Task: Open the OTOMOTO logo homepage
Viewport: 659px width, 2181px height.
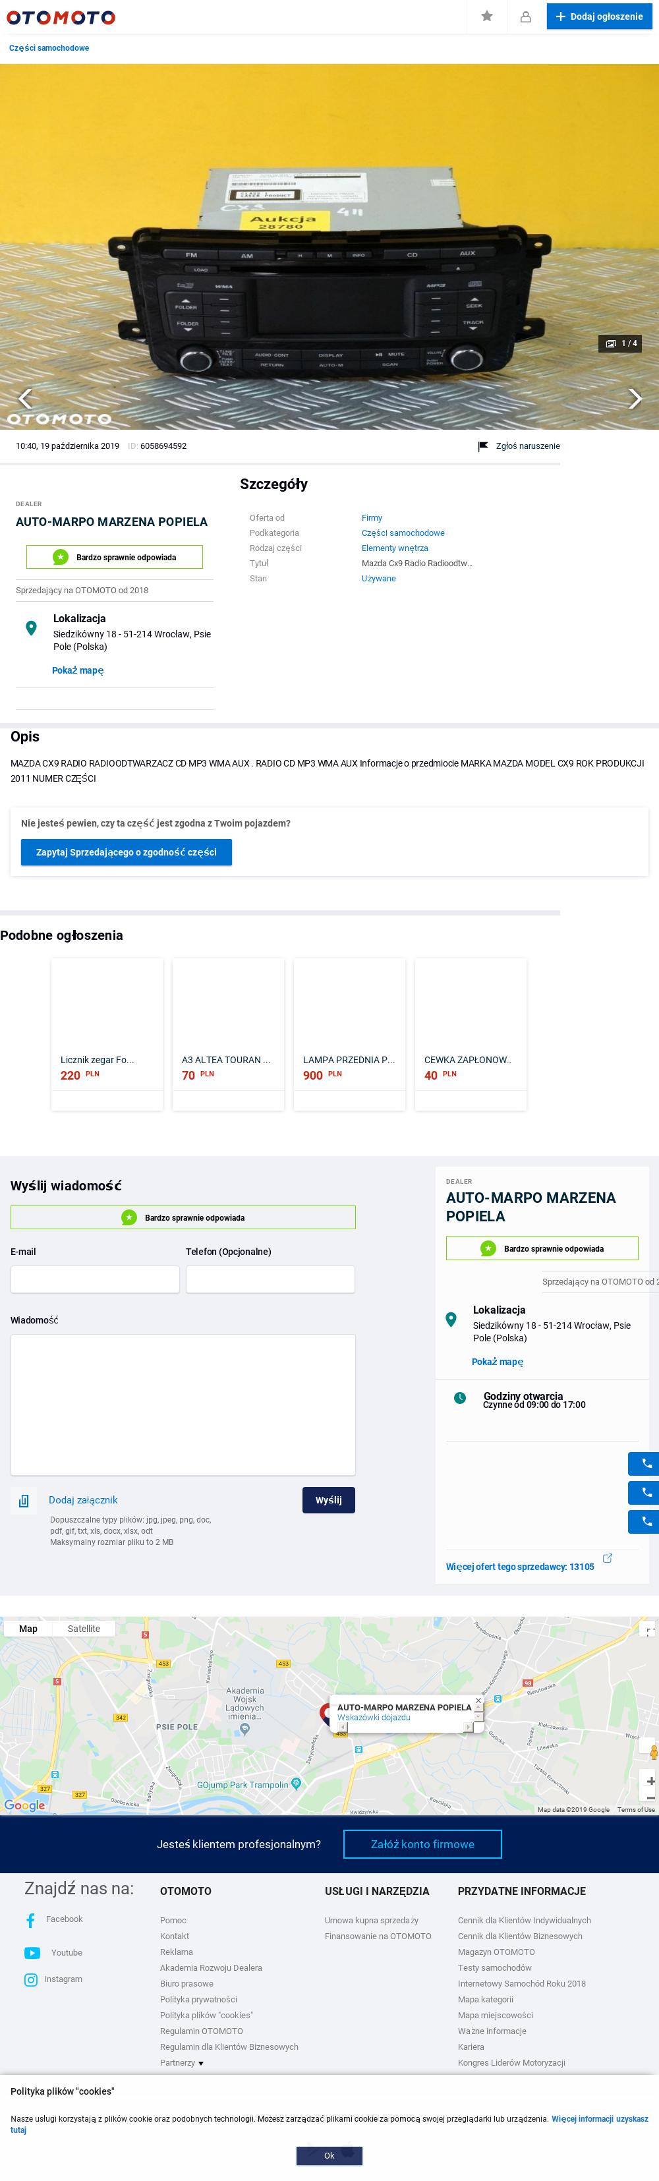Action: click(x=61, y=17)
